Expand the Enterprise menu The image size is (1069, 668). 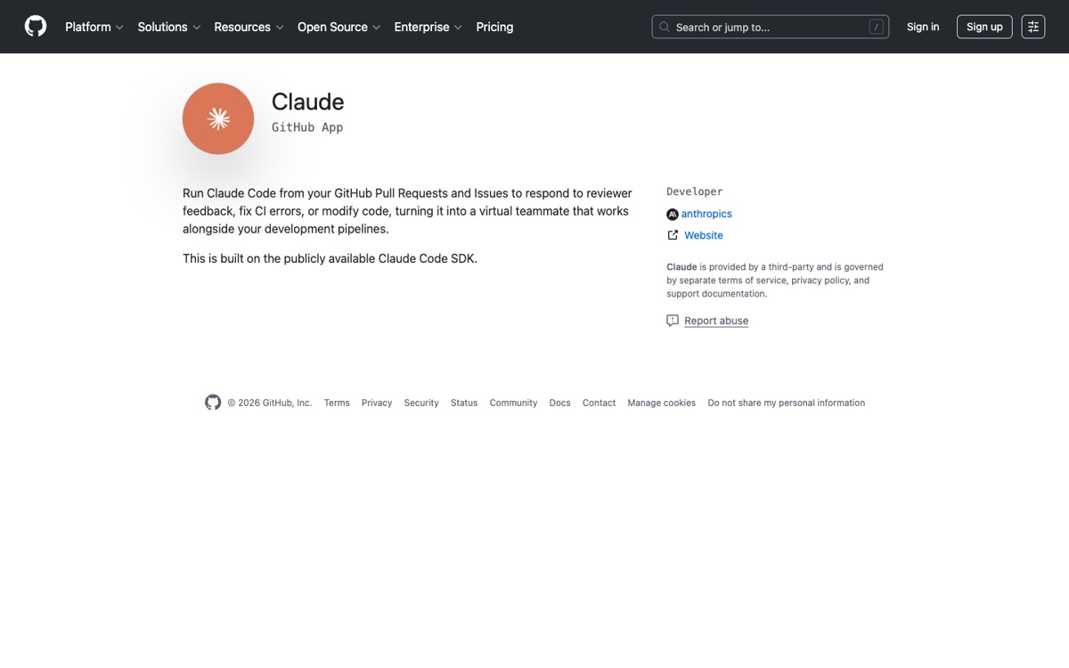click(x=428, y=27)
